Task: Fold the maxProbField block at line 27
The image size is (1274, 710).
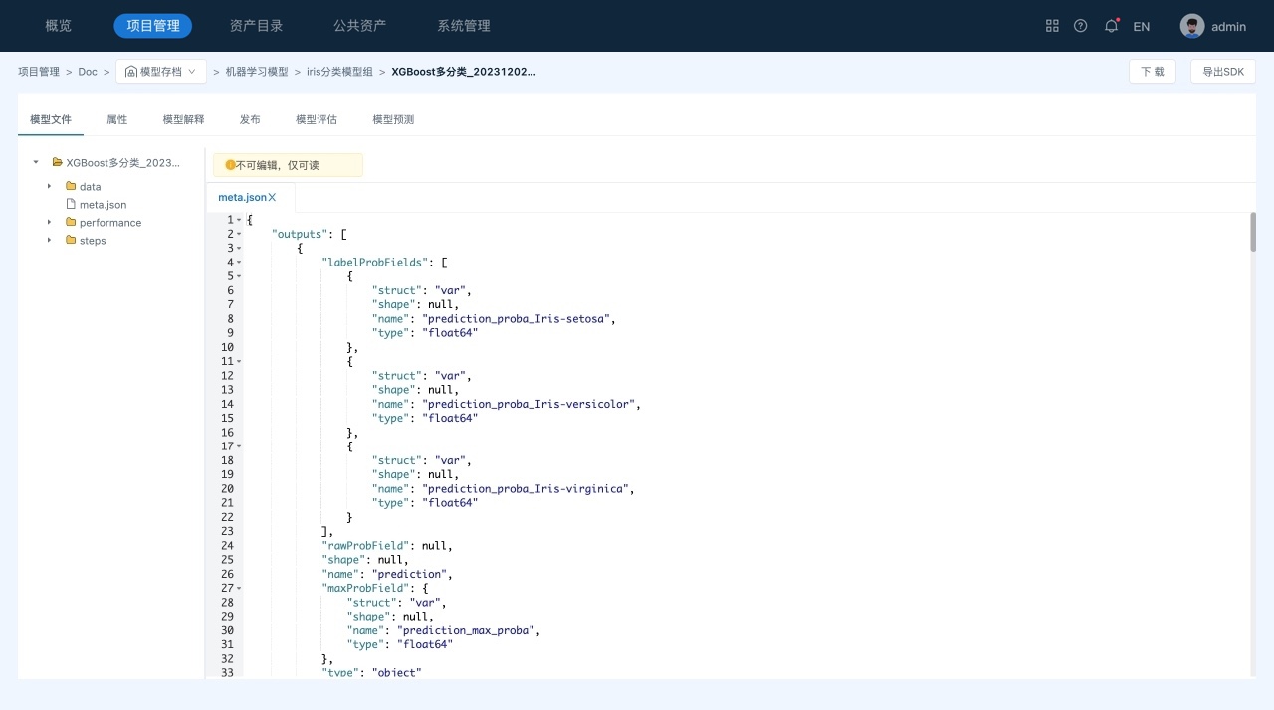Action: click(239, 589)
